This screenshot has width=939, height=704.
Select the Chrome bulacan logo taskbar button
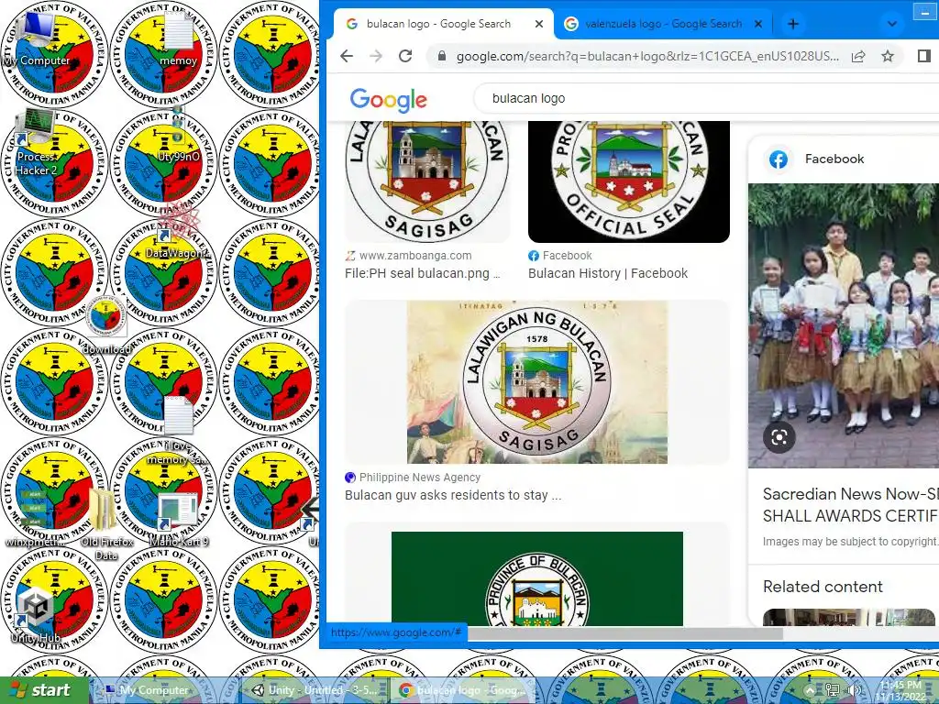click(x=463, y=690)
